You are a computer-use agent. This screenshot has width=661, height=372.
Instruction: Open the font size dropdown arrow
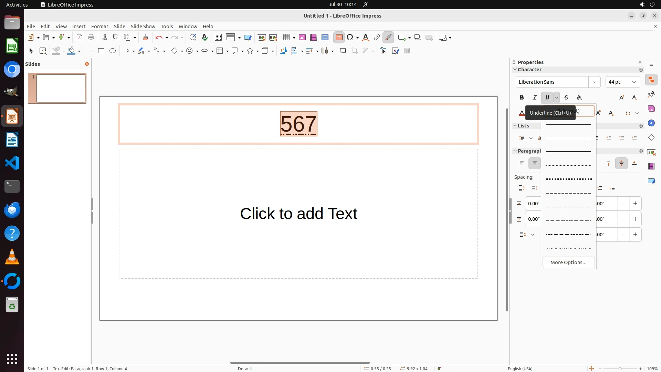(x=634, y=82)
